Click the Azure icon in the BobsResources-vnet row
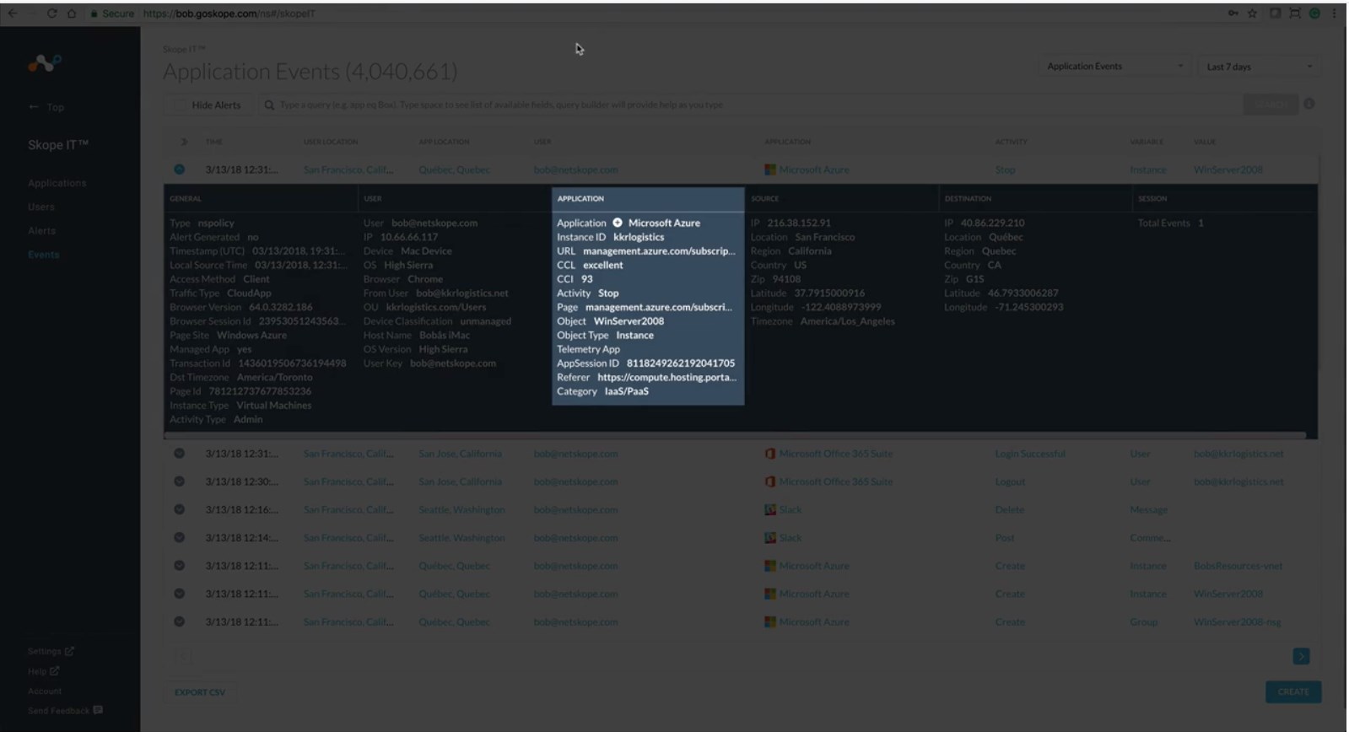1349x737 pixels. click(x=769, y=566)
